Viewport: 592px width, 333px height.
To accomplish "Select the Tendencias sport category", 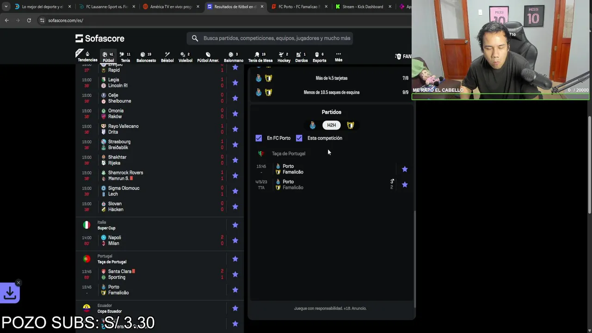I will tap(87, 56).
